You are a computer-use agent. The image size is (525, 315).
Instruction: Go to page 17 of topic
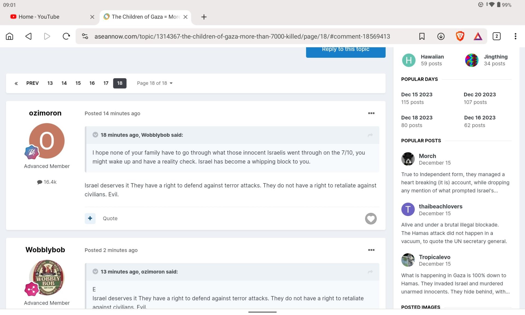(106, 83)
